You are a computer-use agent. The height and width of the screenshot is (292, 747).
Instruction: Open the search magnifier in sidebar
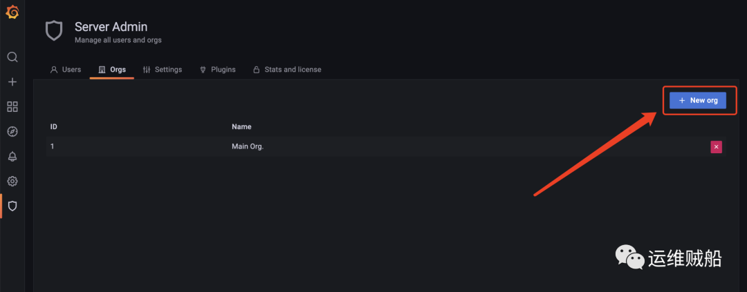tap(12, 57)
